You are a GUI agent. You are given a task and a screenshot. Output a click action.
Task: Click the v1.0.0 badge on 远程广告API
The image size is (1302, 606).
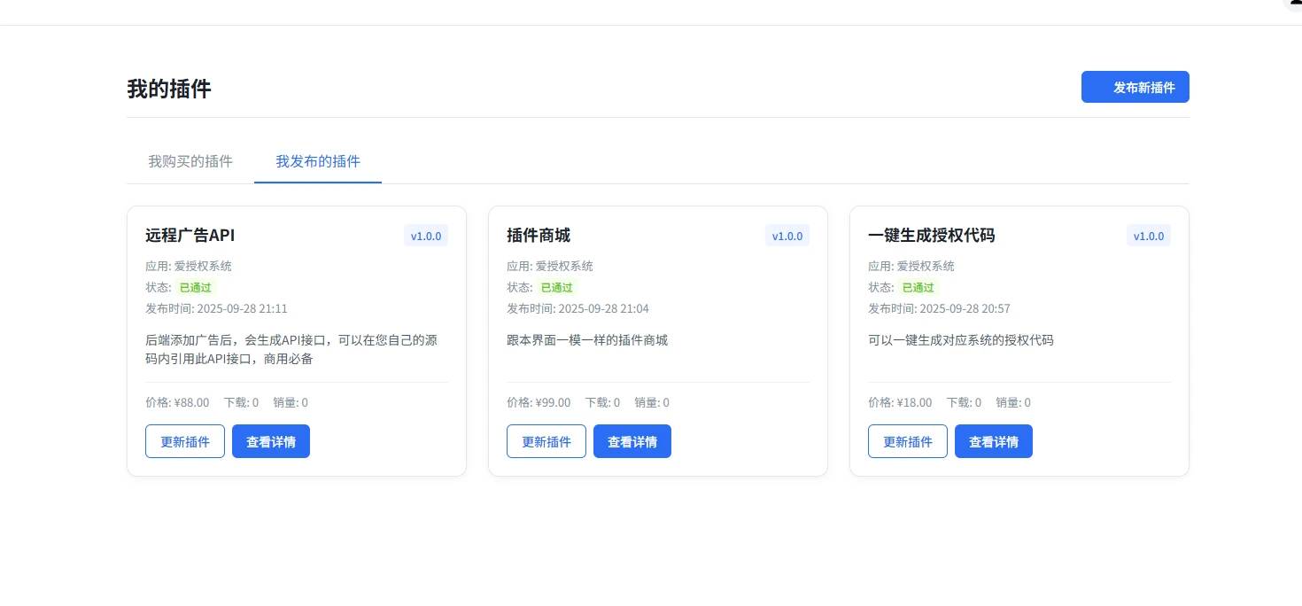[426, 236]
